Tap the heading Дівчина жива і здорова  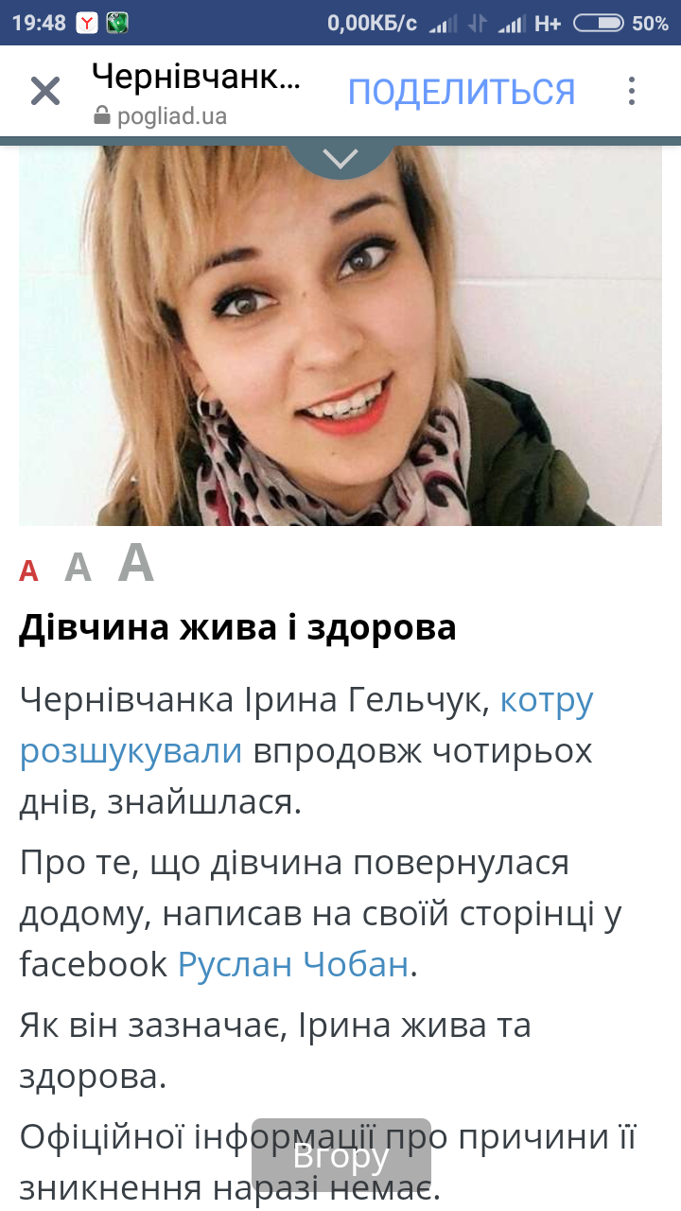point(237,626)
